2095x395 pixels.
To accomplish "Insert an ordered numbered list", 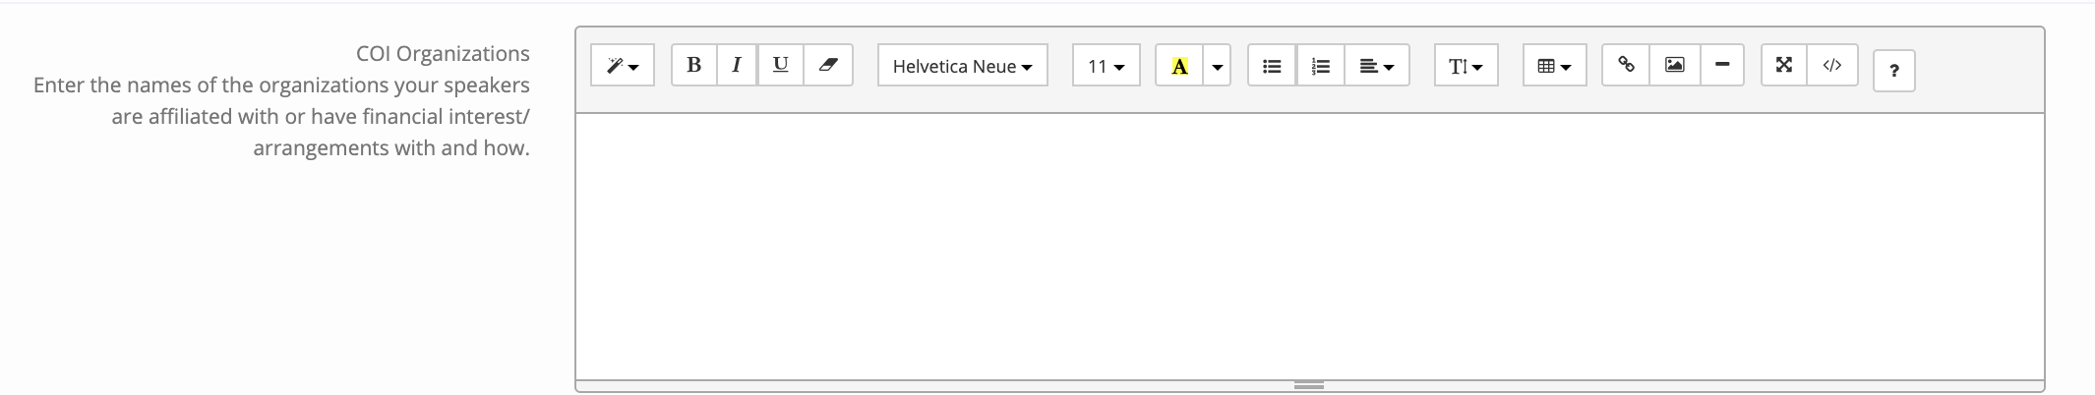I will (1321, 66).
